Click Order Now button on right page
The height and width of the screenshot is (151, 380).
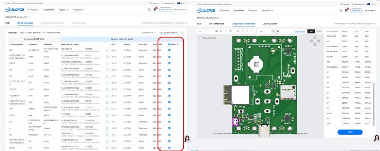coord(356,11)
